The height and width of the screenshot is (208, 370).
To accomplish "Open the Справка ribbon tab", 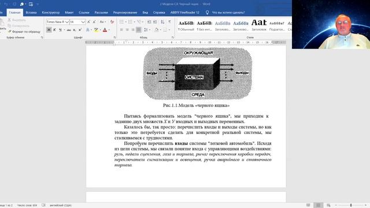I will point(159,13).
